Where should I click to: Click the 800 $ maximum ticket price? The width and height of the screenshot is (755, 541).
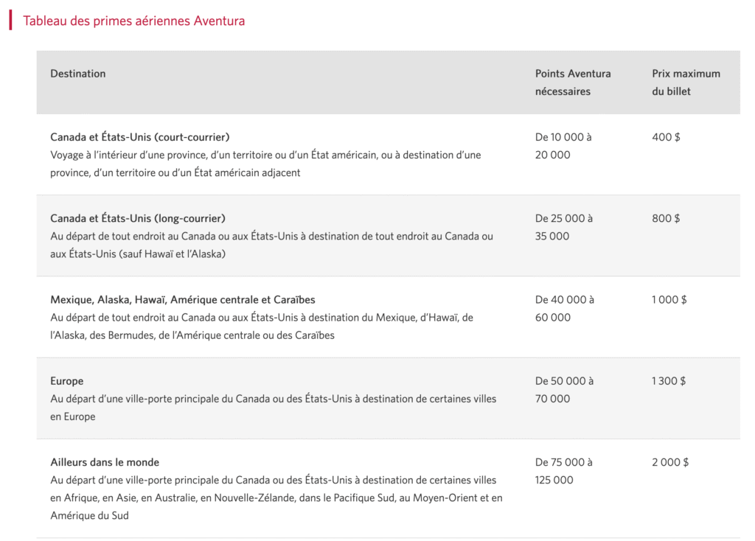[666, 218]
